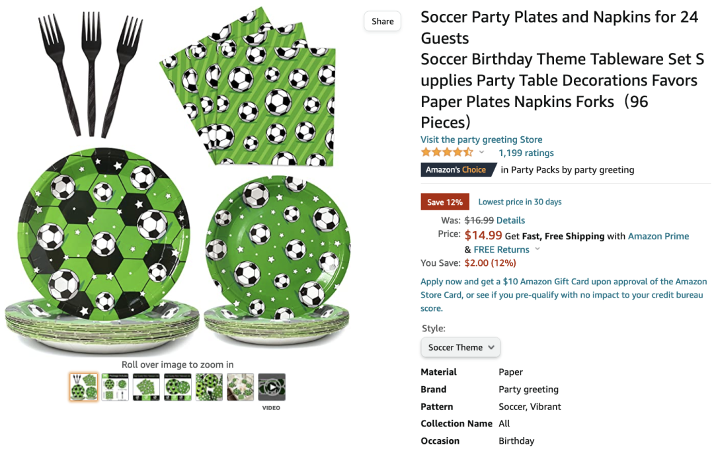Play the product video thumbnail
This screenshot has height=451, width=714.
[272, 388]
